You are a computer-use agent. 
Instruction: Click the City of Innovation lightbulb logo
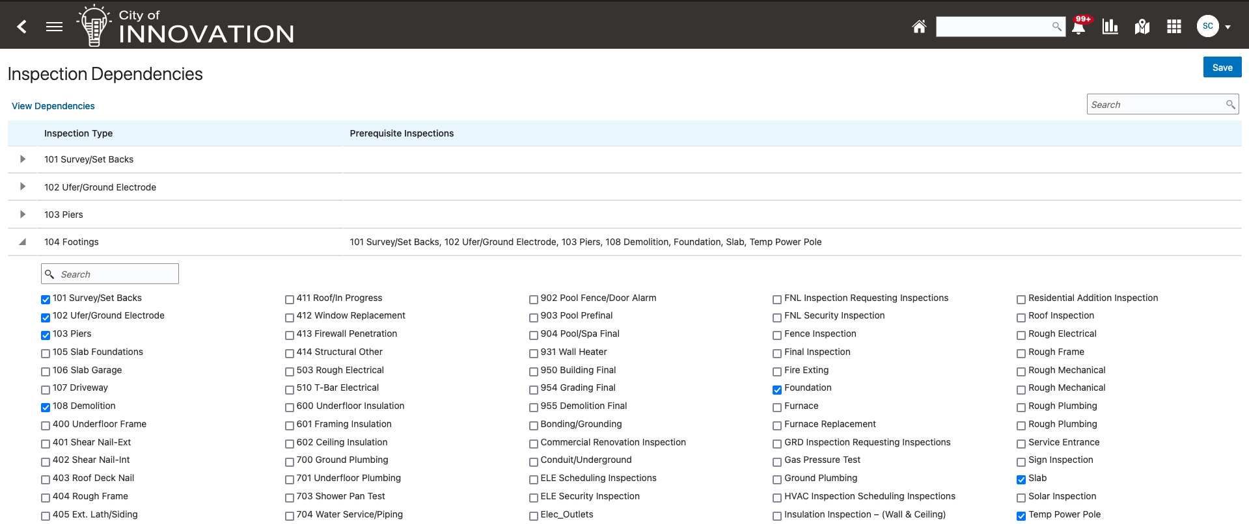(x=94, y=26)
